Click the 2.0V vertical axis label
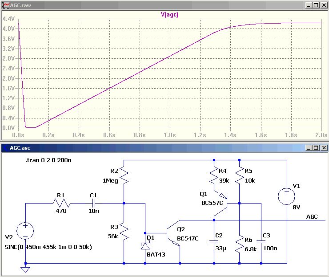Image resolution: width=329 pixels, height=277 pixels. [x=8, y=78]
